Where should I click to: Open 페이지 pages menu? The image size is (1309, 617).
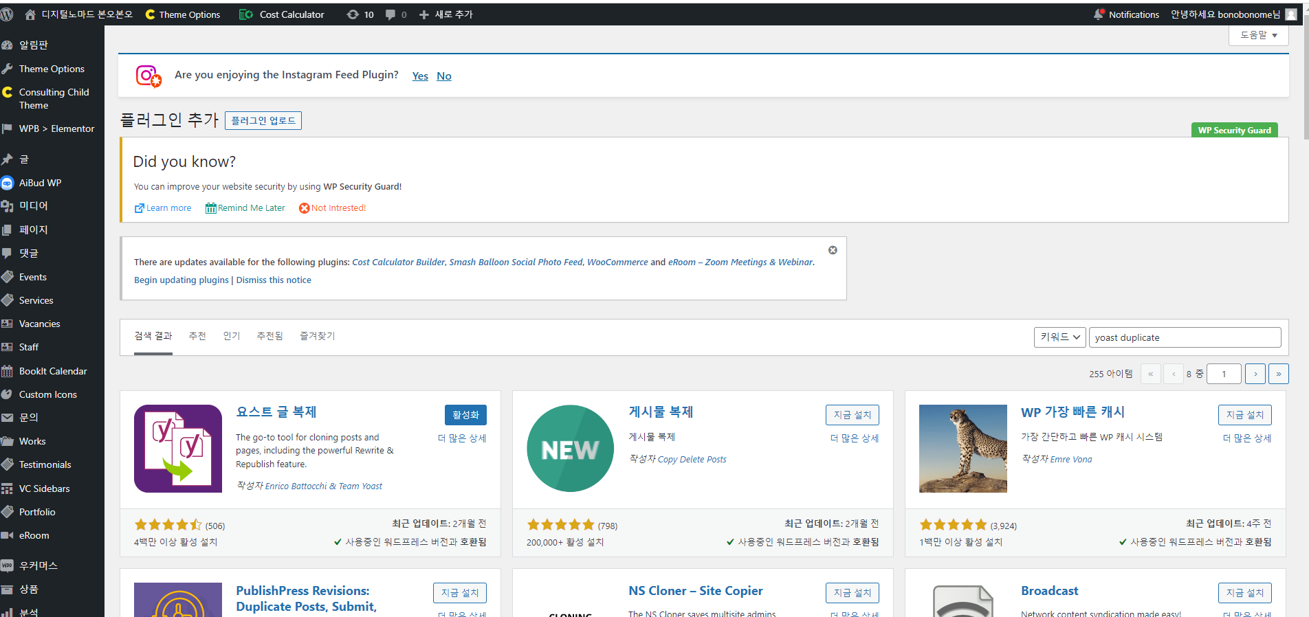33,229
